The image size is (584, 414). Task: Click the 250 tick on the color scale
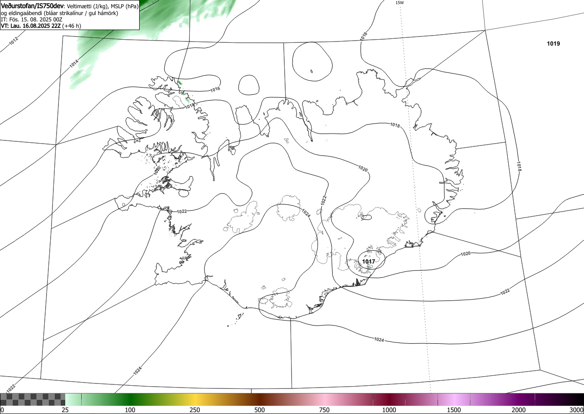(x=195, y=410)
